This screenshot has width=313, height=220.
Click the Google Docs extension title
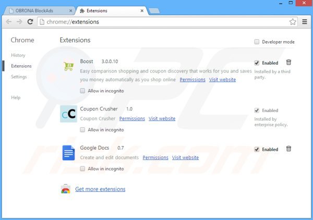coord(94,148)
